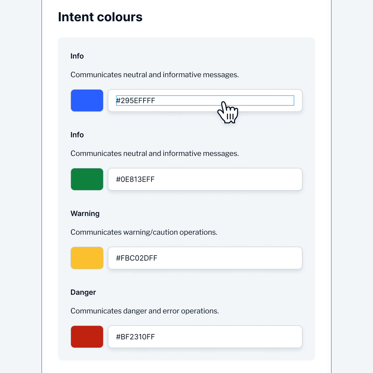This screenshot has width=373, height=373.
Task: Select the green Info color swatch
Action: [87, 179]
